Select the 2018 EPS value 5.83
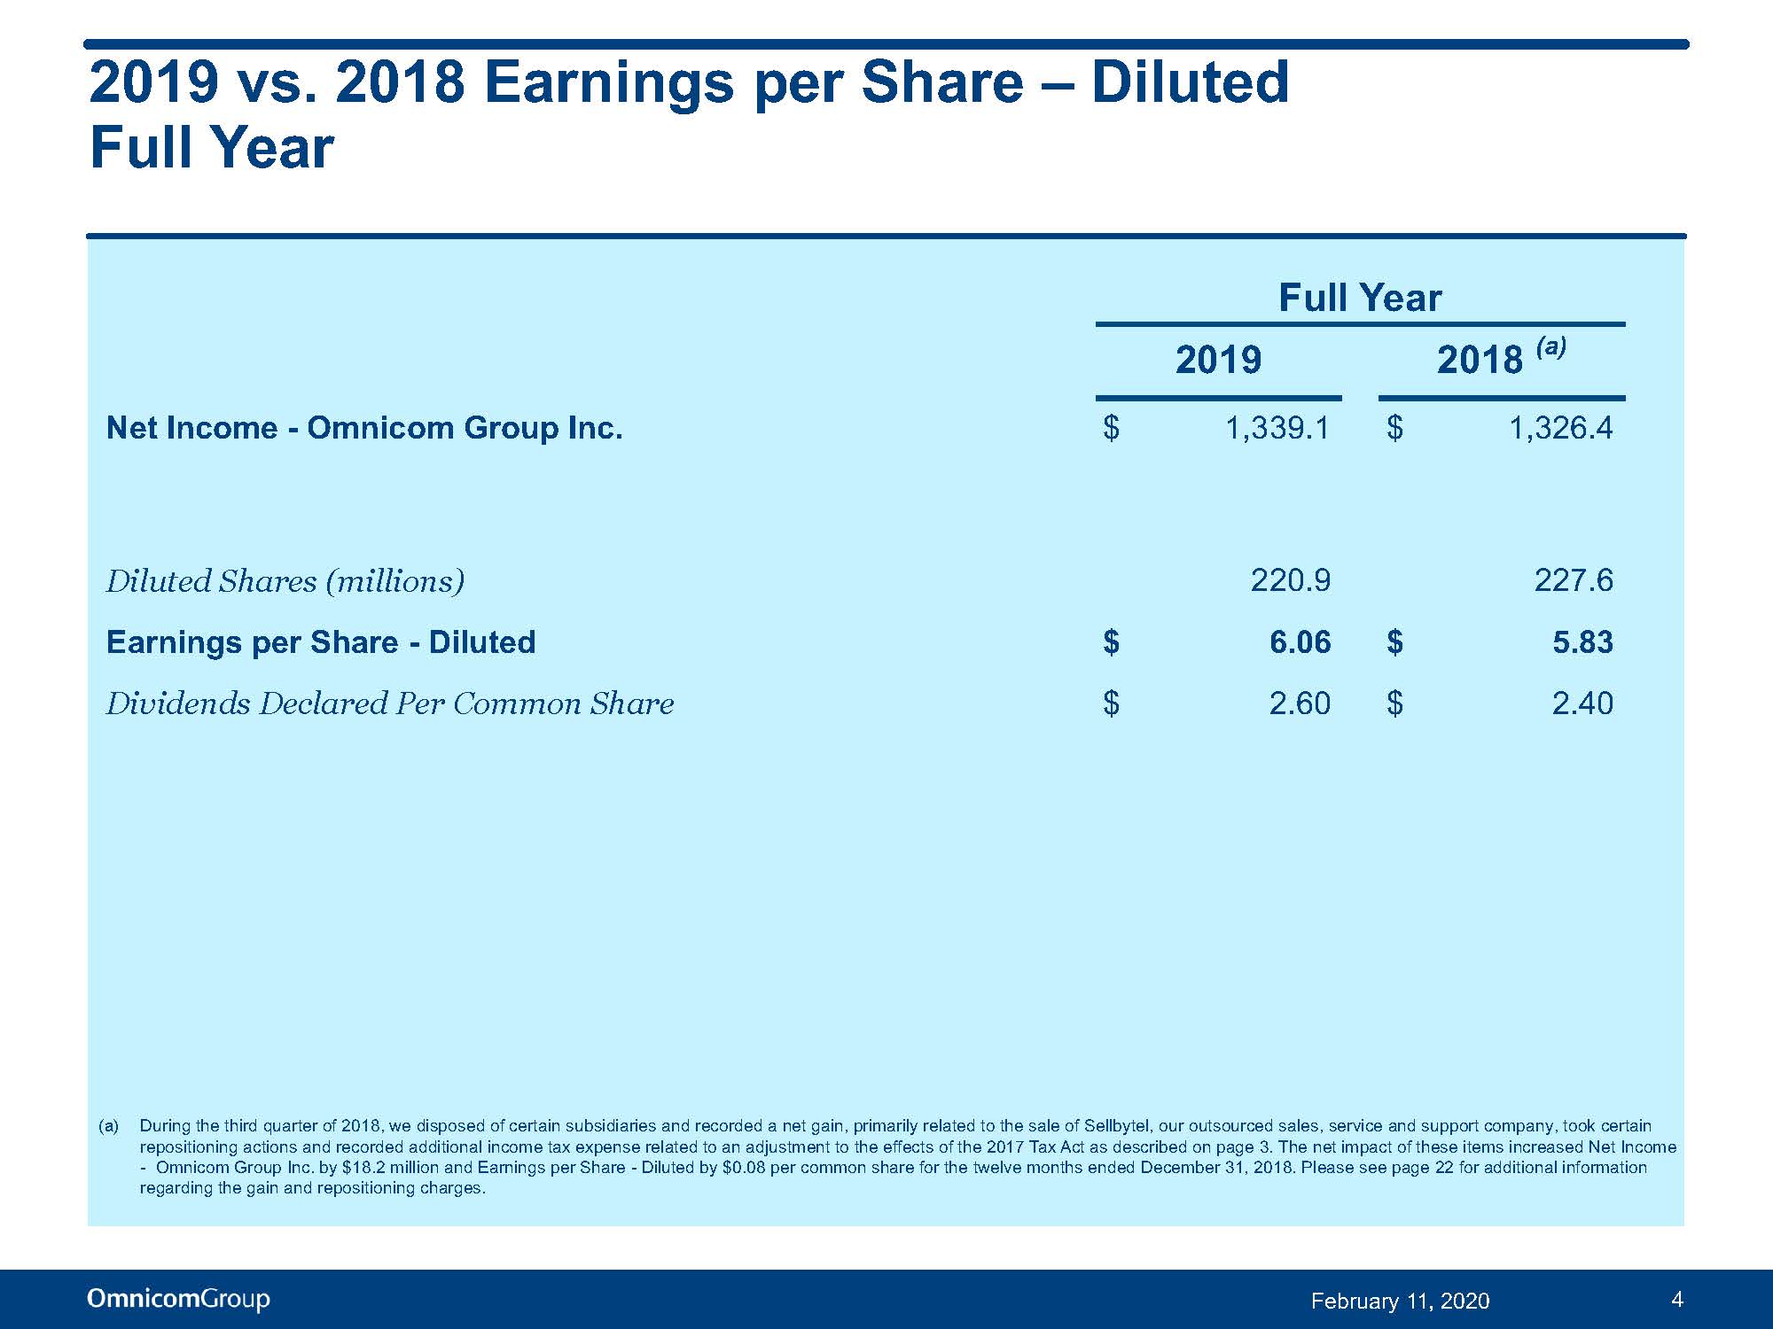The width and height of the screenshot is (1773, 1329). 1582,641
